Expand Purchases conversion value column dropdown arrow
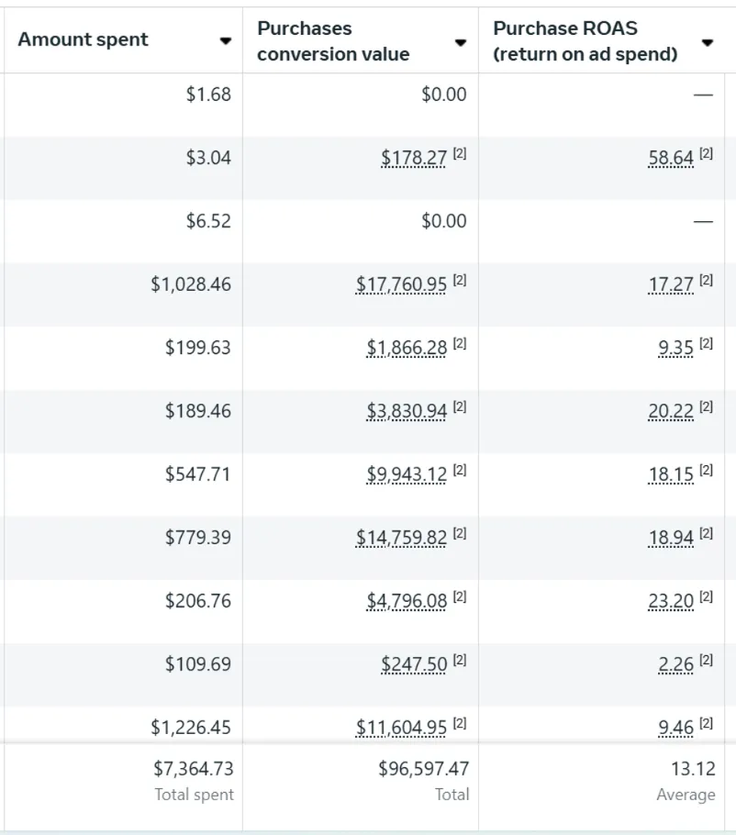The image size is (736, 835). coord(461,42)
